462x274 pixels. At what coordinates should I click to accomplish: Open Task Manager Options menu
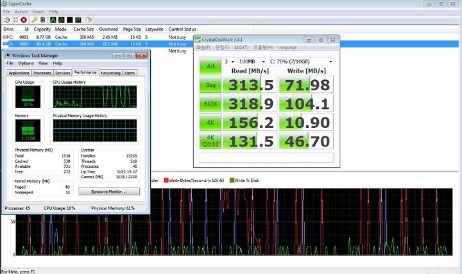(x=26, y=63)
